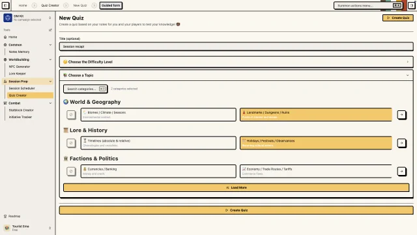Collapse the Worldbuilding section chevron

[x=50, y=59]
